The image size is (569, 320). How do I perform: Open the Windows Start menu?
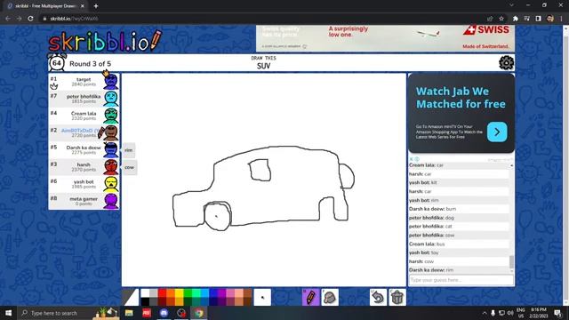(8, 313)
